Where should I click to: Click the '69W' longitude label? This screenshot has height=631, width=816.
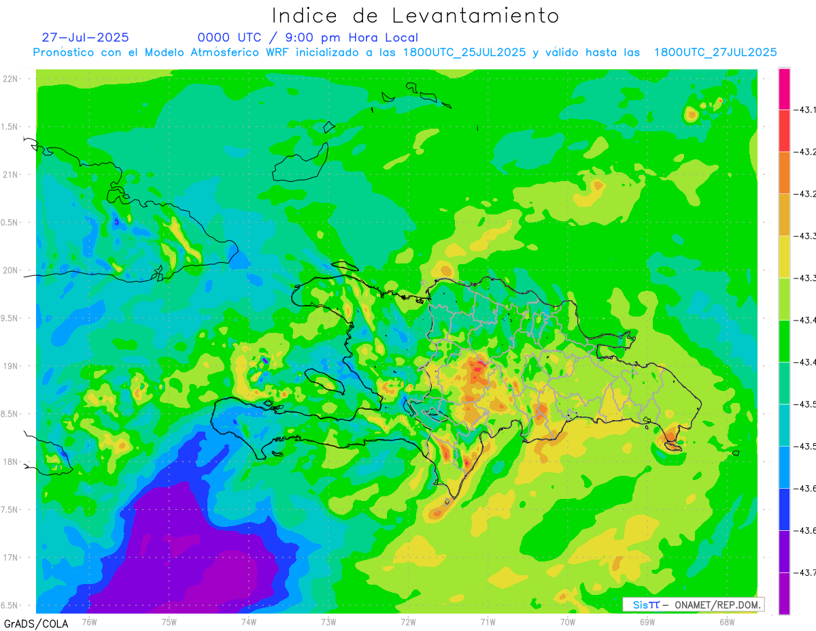pyautogui.click(x=647, y=621)
